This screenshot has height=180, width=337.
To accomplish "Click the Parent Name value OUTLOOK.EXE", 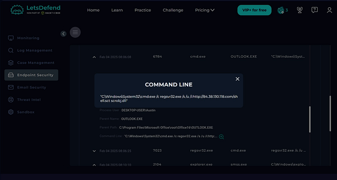I will (x=132, y=119).
